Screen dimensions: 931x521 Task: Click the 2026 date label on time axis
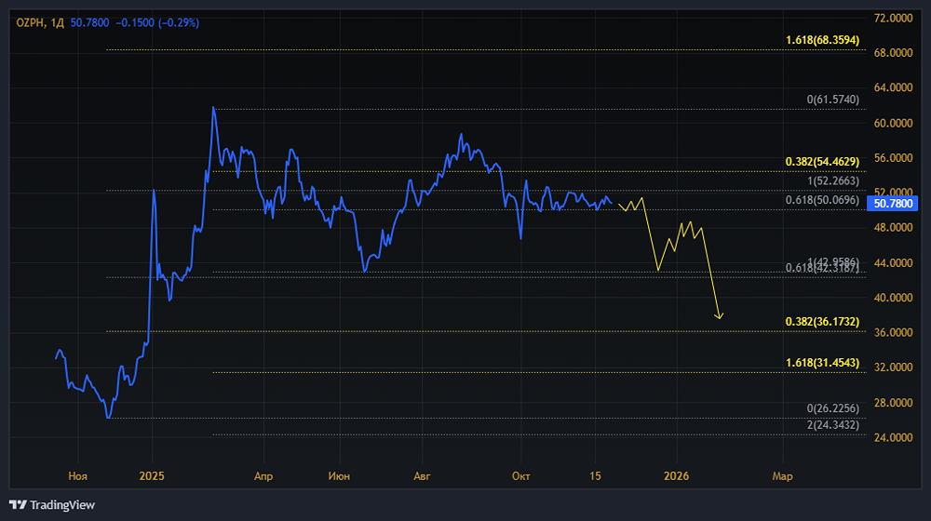click(x=676, y=476)
